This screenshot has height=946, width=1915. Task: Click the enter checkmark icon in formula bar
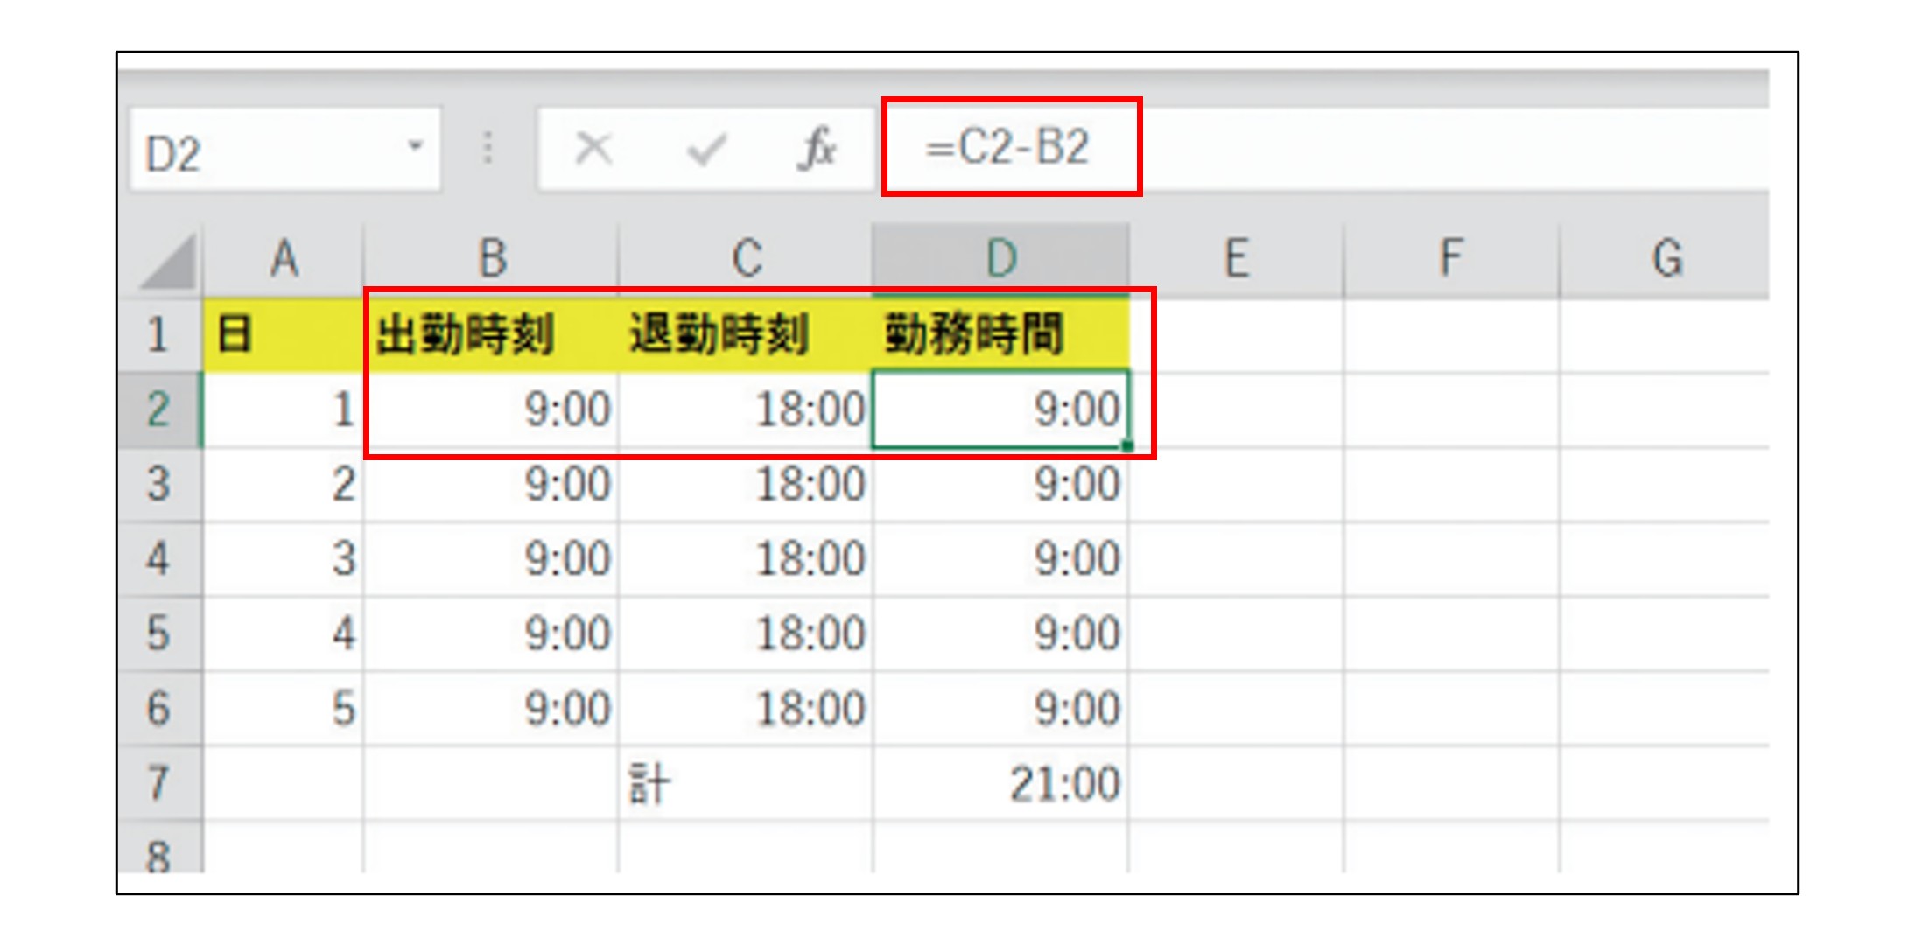click(x=705, y=149)
